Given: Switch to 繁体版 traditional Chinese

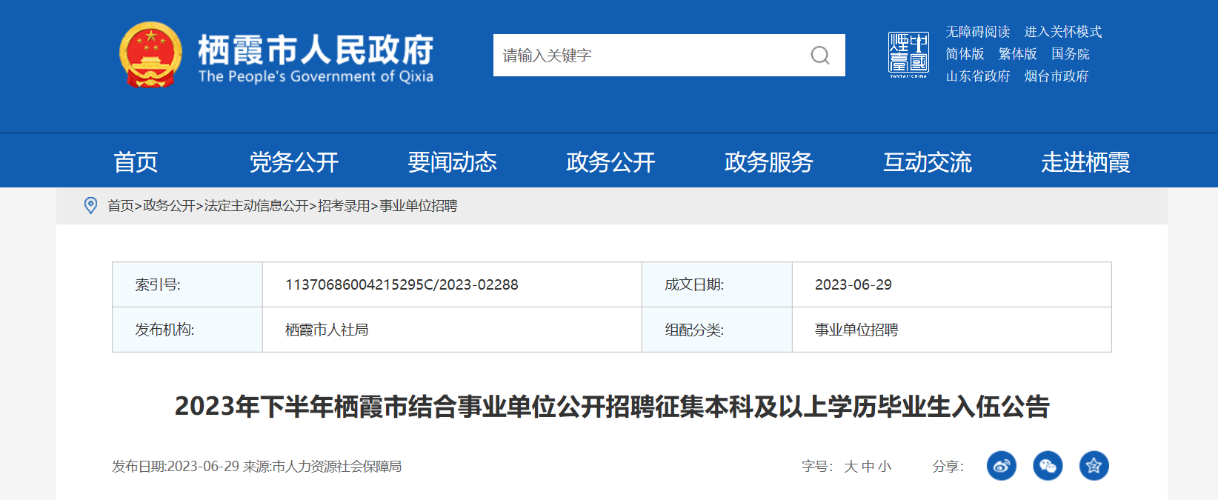Looking at the screenshot, I should 1017,54.
